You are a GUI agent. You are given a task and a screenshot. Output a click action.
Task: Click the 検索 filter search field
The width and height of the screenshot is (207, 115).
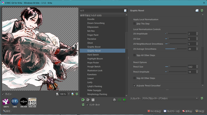(102, 11)
